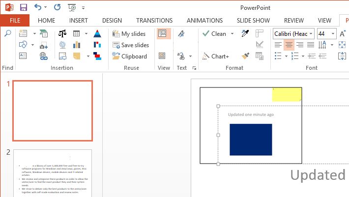Screen dimensions: 349x197
Task: Click the text box icon in Insertion
Action: [x=23, y=56]
